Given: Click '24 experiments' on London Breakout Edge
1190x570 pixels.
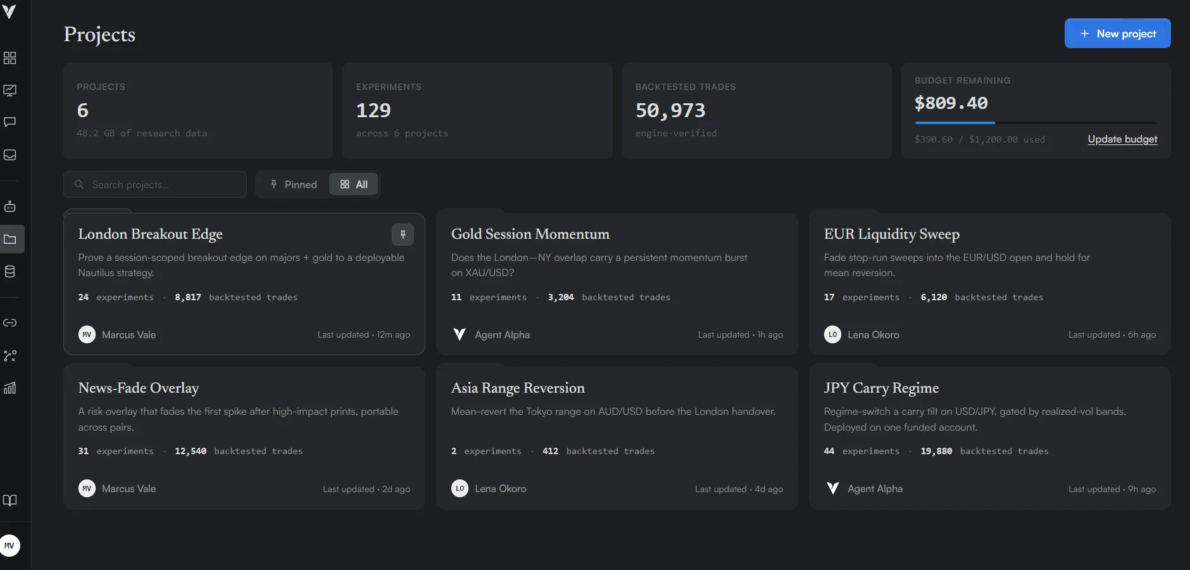Looking at the screenshot, I should [116, 297].
